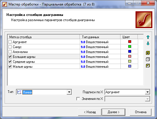
Task: Click the Тип данных column header
Action: point(100,37)
